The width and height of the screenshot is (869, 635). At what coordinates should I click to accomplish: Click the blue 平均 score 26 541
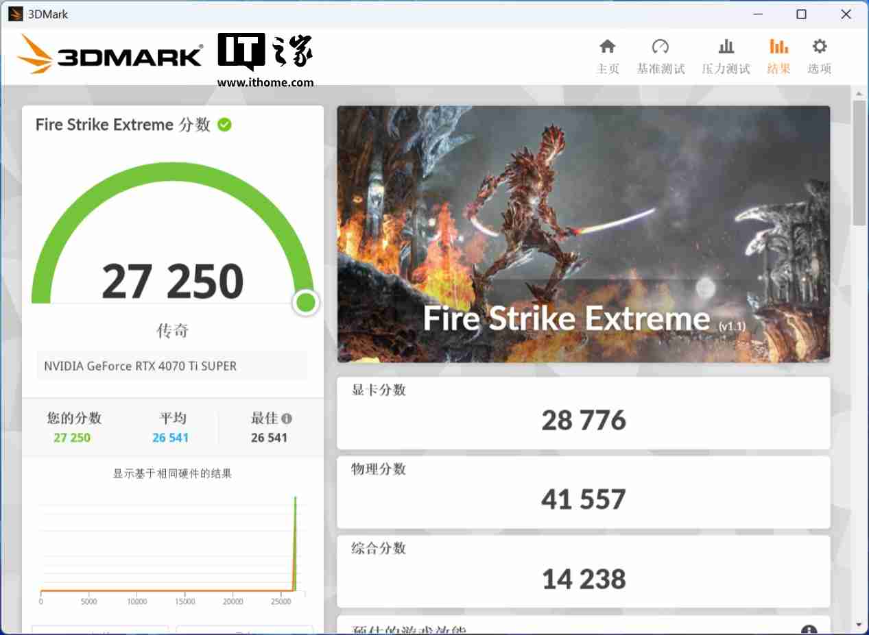(x=171, y=437)
